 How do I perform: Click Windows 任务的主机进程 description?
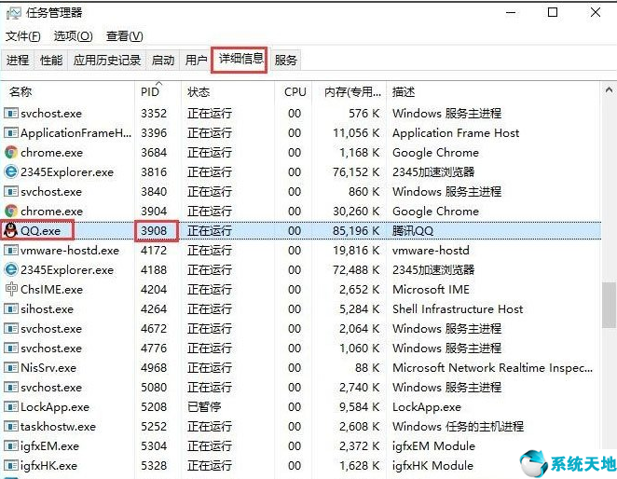click(458, 426)
